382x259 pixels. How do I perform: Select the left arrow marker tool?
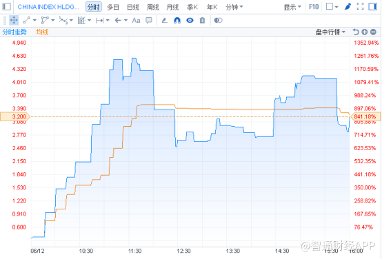[118, 21]
